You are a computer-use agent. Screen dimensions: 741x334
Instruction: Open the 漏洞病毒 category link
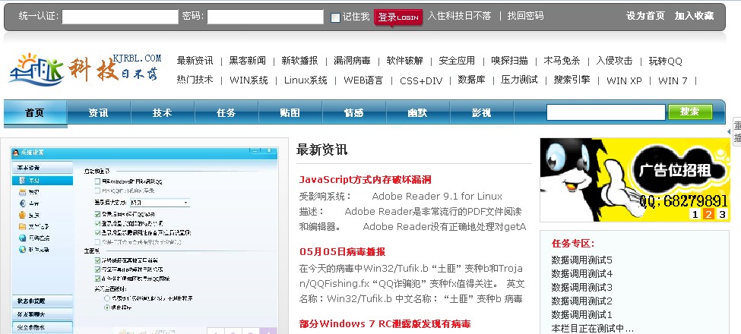pos(352,61)
